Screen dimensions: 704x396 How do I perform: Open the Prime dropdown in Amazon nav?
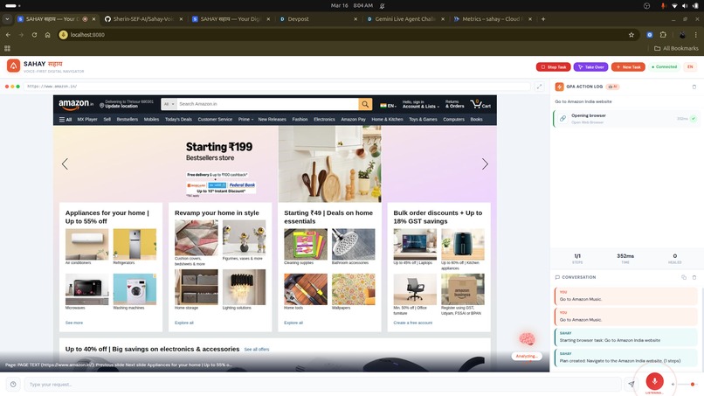(245, 120)
